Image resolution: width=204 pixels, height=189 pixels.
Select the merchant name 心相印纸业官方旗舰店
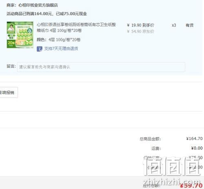(x=38, y=5)
